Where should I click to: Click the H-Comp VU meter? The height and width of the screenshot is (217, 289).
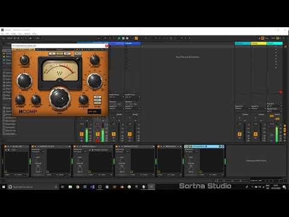pyautogui.click(x=60, y=71)
